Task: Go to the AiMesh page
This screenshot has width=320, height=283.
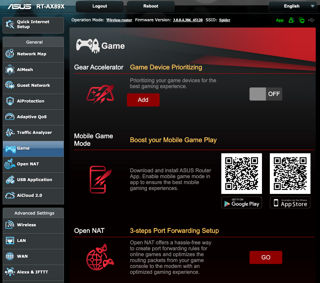Action: coord(33,70)
